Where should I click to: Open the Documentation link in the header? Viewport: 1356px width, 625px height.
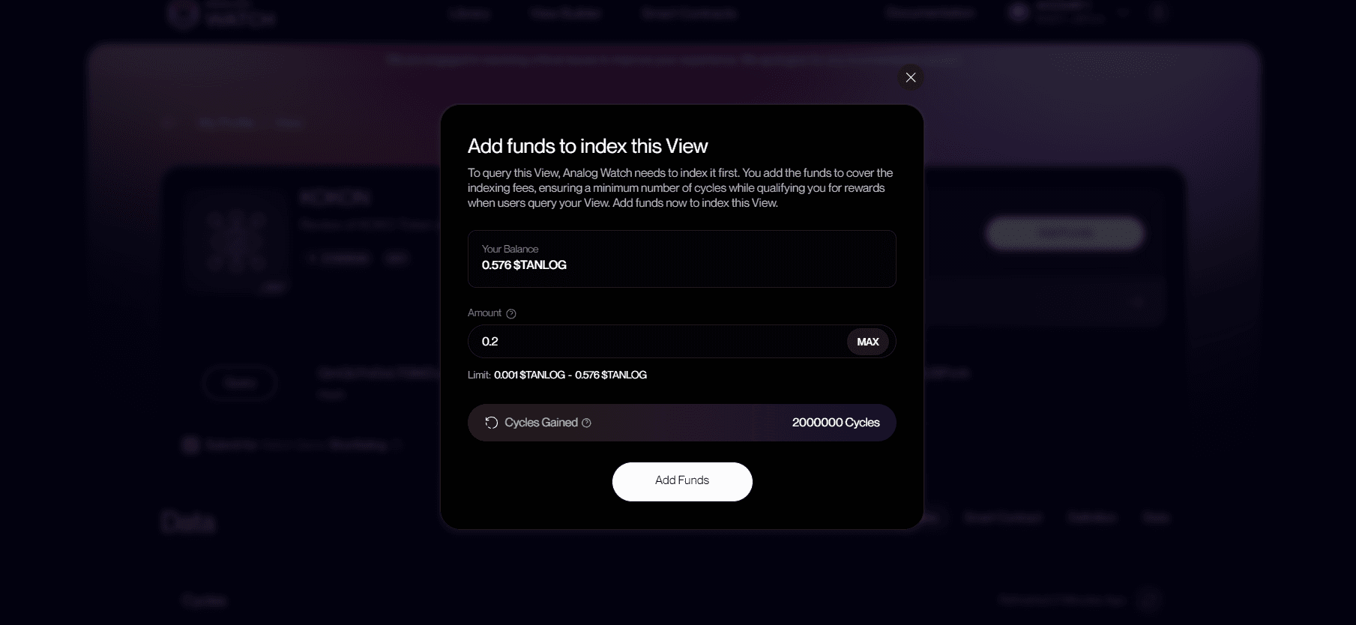pyautogui.click(x=929, y=13)
